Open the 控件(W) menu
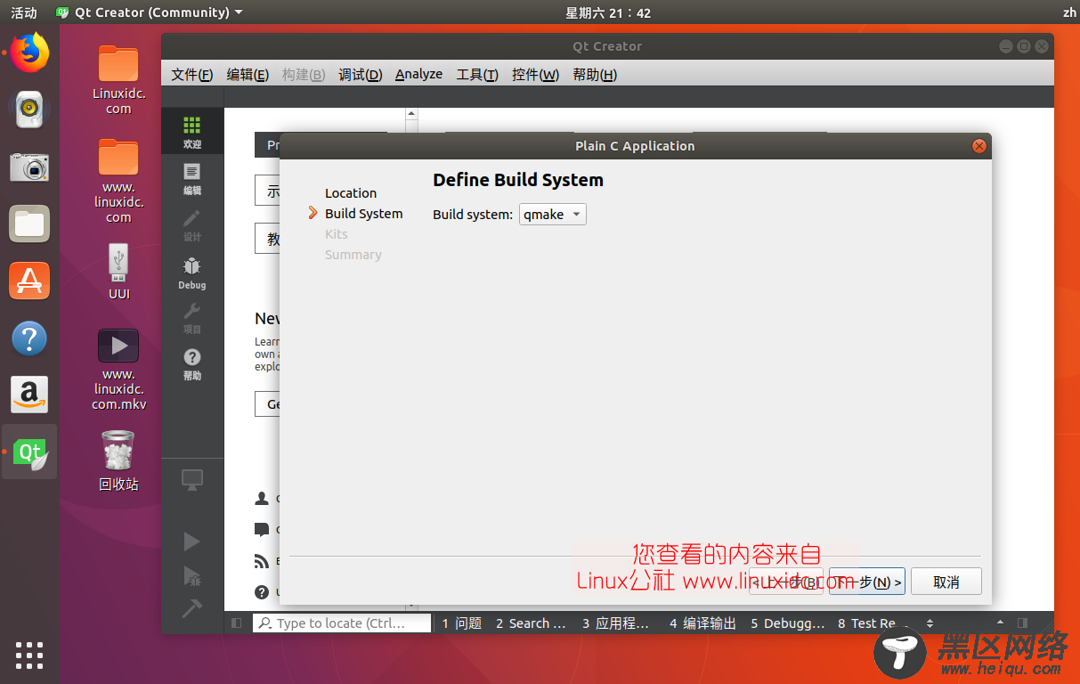 coord(535,75)
